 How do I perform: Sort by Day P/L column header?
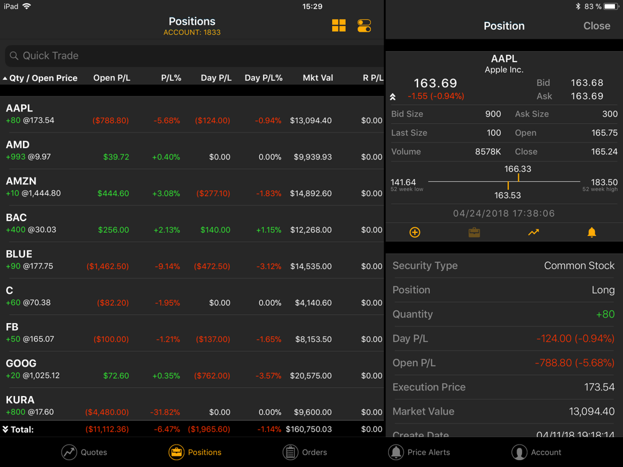pyautogui.click(x=216, y=78)
